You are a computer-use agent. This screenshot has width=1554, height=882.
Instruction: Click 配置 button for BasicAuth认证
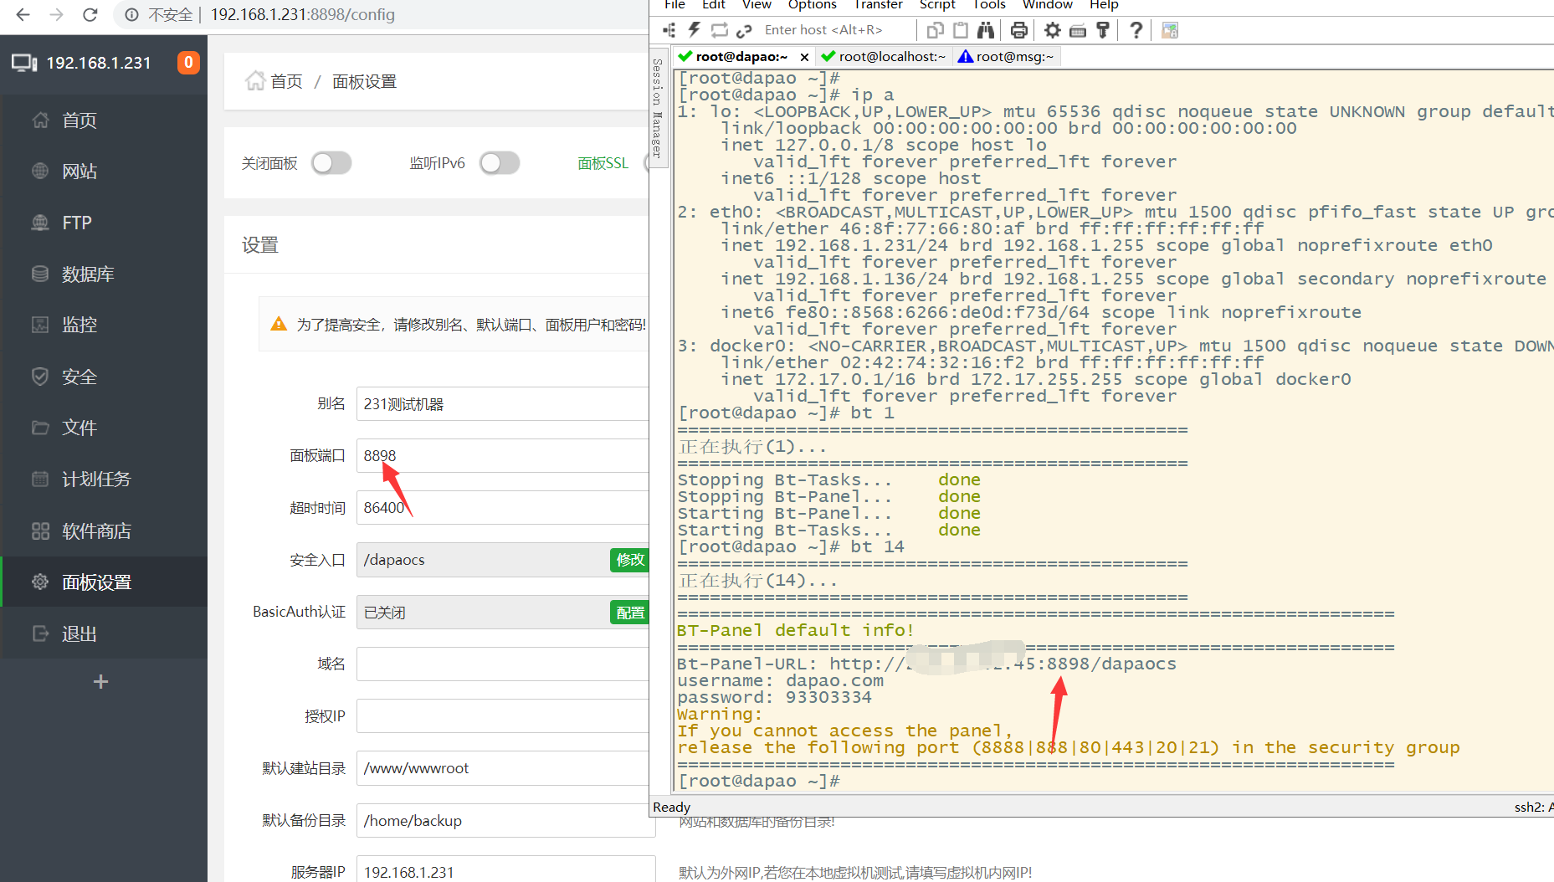(x=630, y=613)
